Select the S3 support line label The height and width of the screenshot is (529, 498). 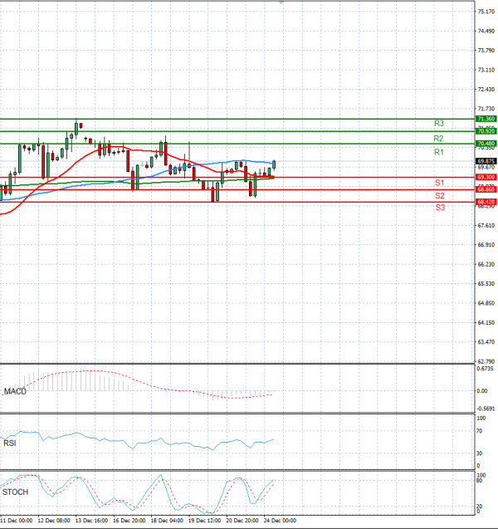(439, 208)
